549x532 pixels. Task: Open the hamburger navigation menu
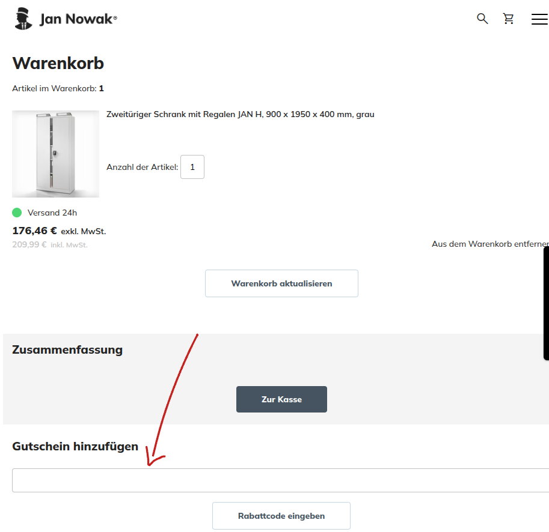(539, 19)
